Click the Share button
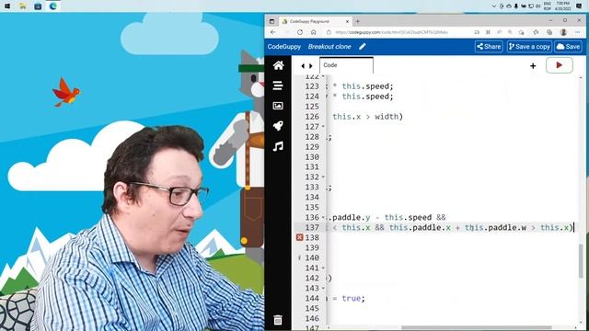 [489, 47]
